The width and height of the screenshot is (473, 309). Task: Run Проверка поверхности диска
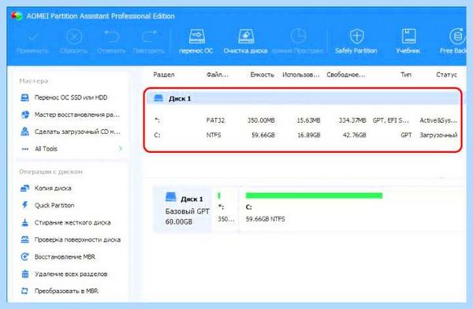coord(70,240)
